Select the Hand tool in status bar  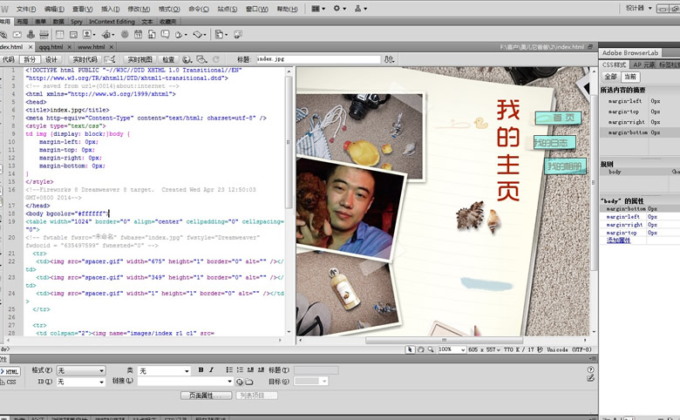click(421, 349)
